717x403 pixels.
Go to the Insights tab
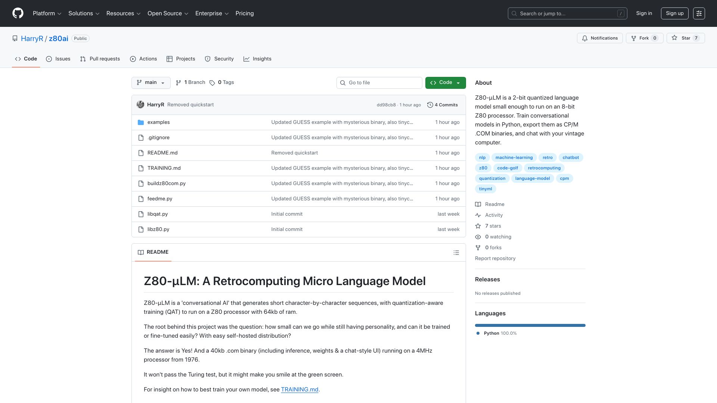pos(258,59)
